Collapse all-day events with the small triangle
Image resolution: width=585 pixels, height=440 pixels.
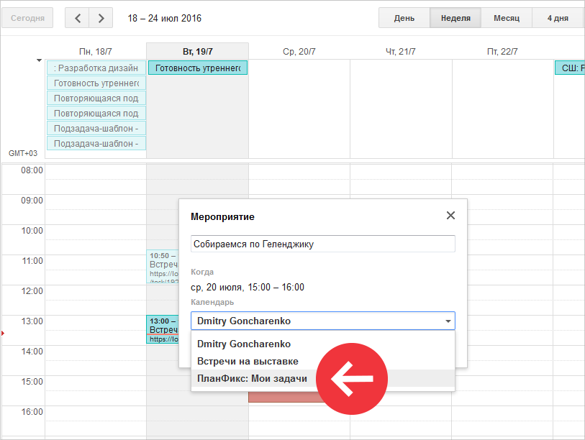tap(39, 60)
